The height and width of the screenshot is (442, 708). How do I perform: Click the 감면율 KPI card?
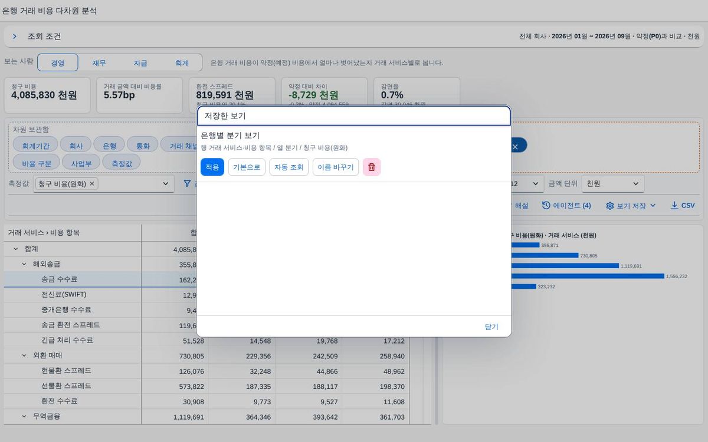(417, 95)
